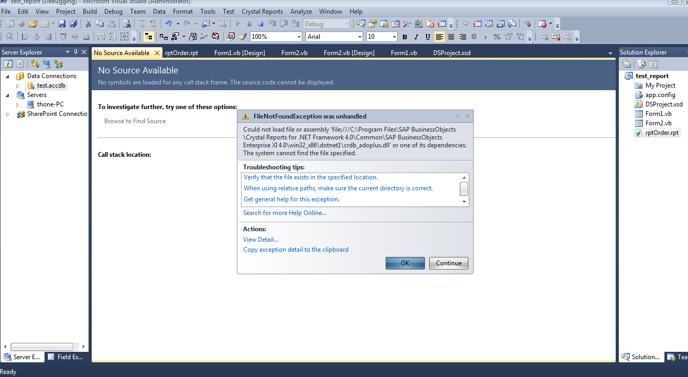Screen dimensions: 688x377
Task: Toggle Underline formatting
Action: pos(428,37)
